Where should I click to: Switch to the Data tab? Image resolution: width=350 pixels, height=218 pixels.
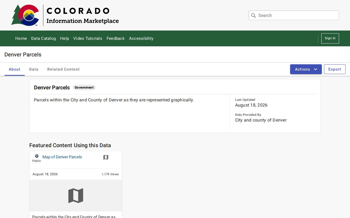click(34, 69)
